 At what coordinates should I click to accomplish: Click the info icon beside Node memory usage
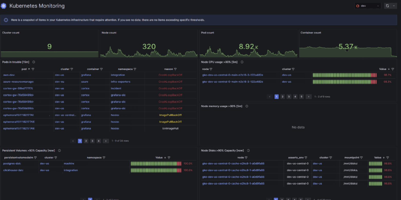coord(247,106)
